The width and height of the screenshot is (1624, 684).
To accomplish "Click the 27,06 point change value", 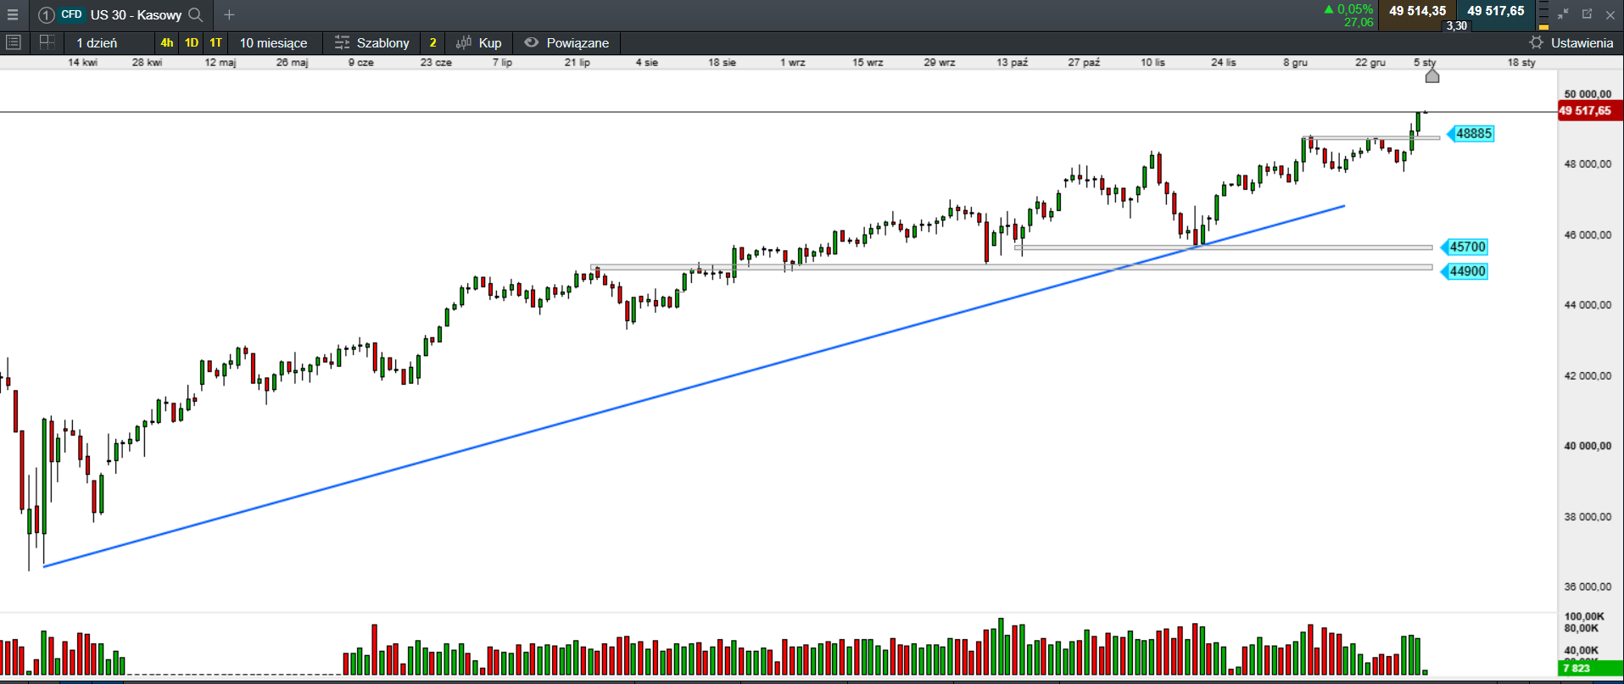I will point(1359,23).
